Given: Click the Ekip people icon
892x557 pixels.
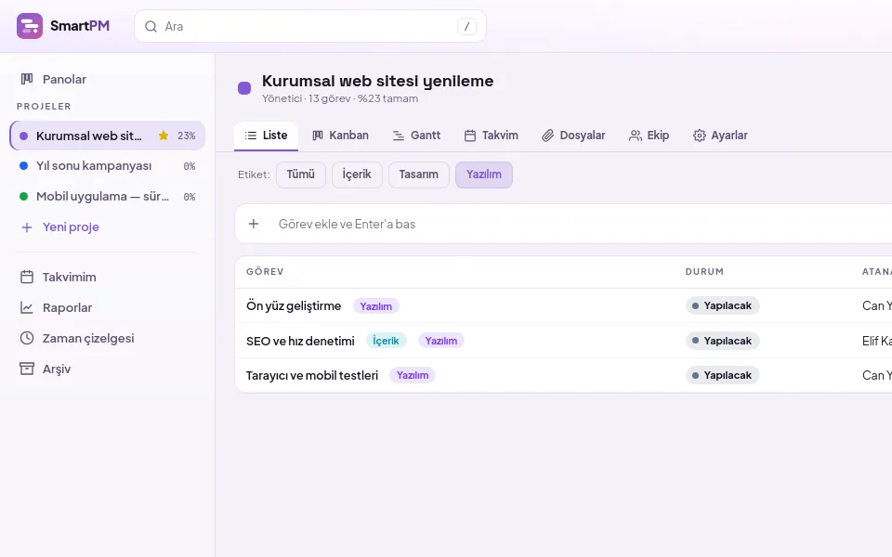Looking at the screenshot, I should (x=635, y=136).
